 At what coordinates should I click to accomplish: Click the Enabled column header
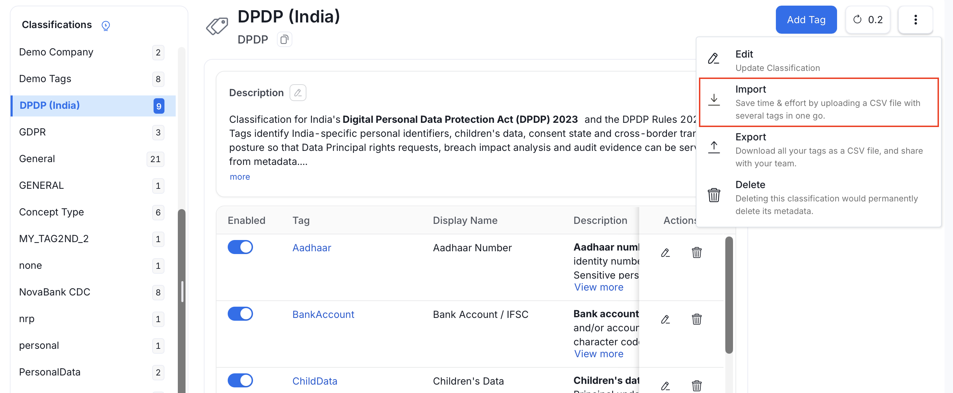(246, 220)
